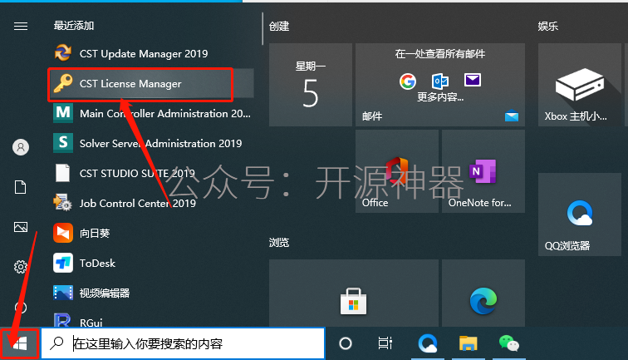
Task: Open the Xbox 主机小帮手 tile
Action: [580, 85]
